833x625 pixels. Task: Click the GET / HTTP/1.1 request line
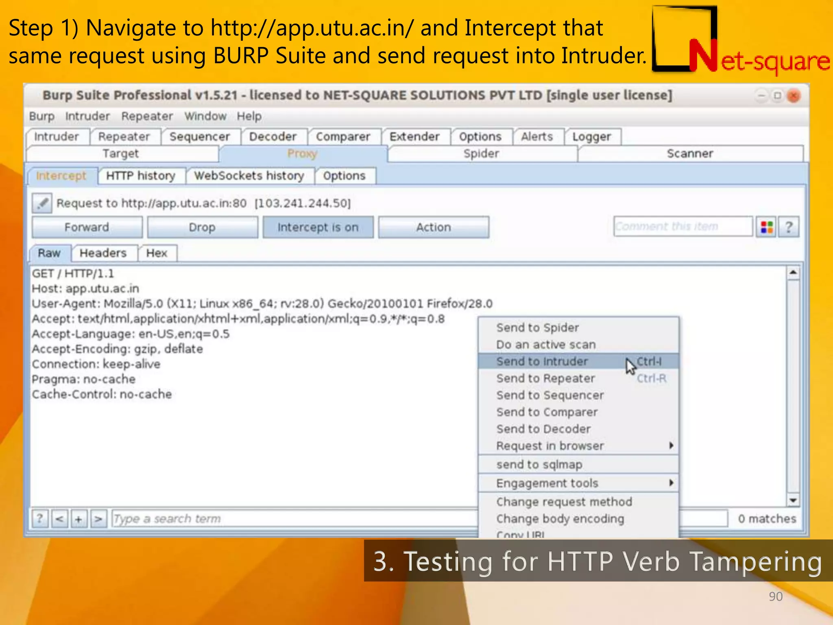[73, 273]
